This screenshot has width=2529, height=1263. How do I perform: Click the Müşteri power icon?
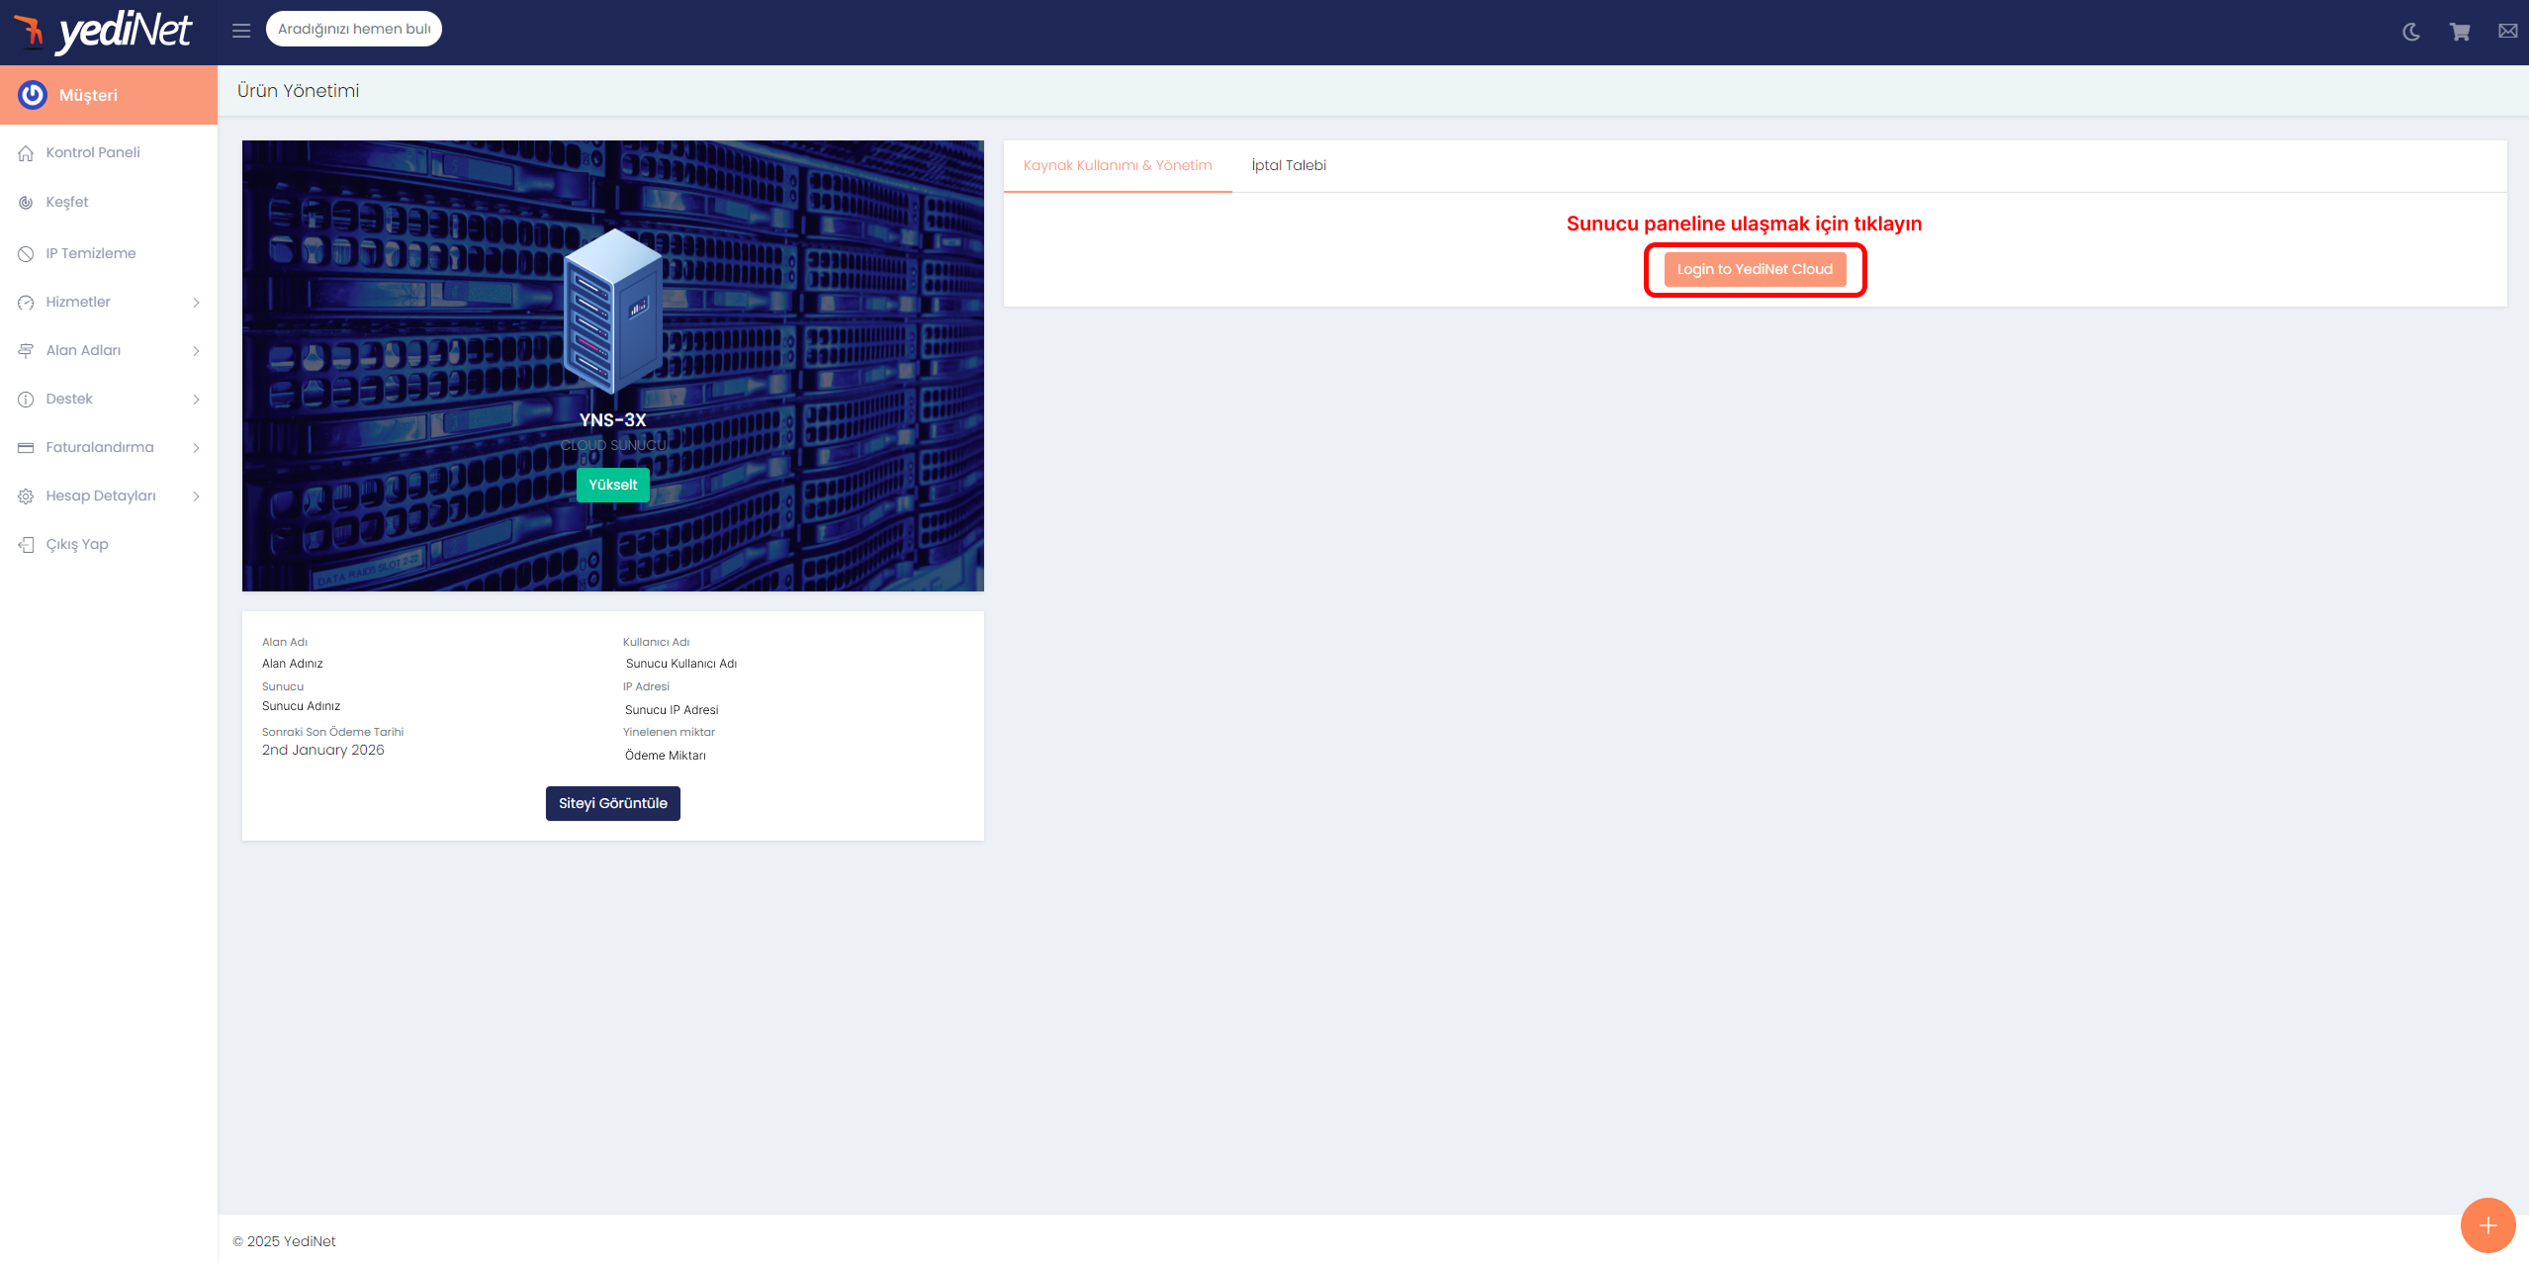click(33, 95)
